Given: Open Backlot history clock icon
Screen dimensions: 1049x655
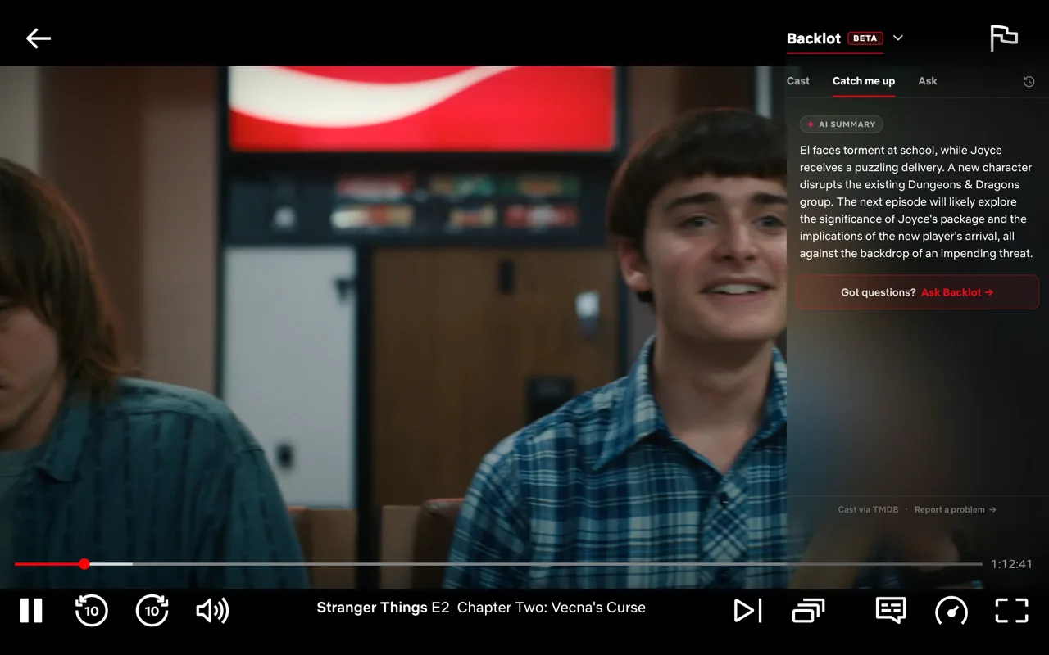Looking at the screenshot, I should [1029, 81].
